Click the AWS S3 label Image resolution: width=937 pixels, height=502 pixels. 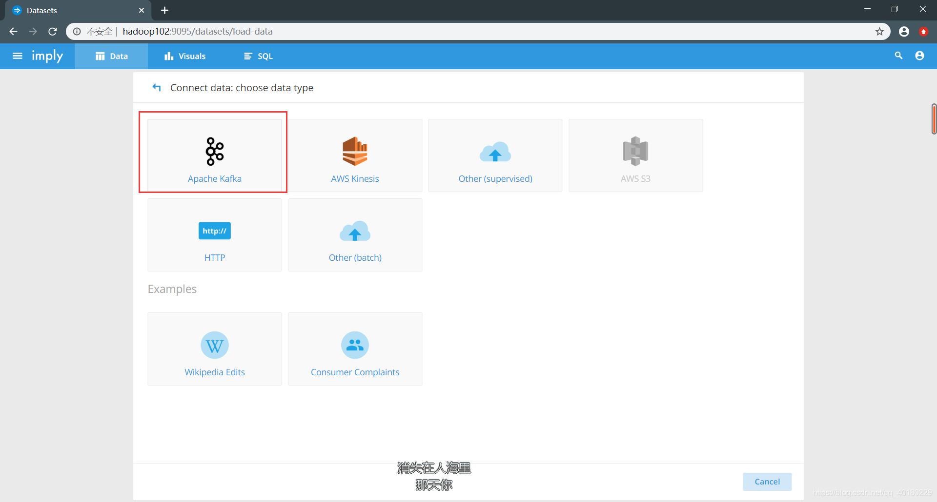(x=635, y=179)
